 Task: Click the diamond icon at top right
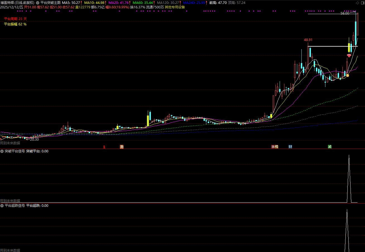point(358,3)
